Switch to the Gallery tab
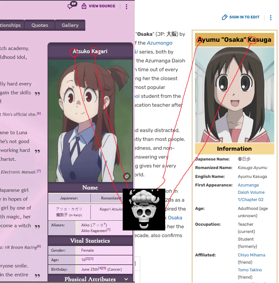Viewport: 279px width, 283px height. [70, 25]
